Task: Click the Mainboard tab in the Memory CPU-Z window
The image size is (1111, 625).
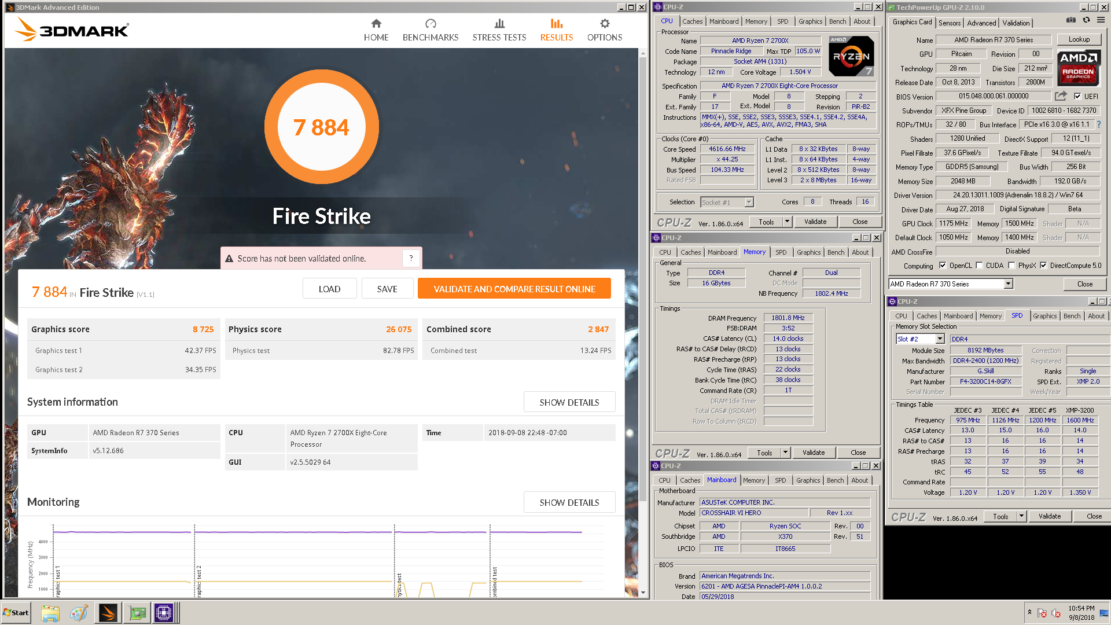Action: (x=722, y=252)
